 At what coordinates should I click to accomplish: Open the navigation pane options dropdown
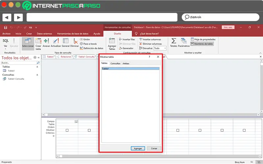pyautogui.click(x=35, y=58)
